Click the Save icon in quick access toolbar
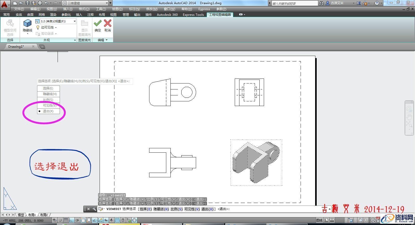This screenshot has width=415, height=225. [27, 3]
